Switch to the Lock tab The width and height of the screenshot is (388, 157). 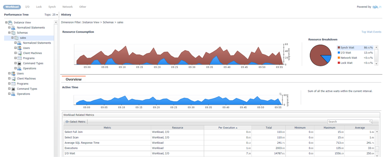(39, 7)
